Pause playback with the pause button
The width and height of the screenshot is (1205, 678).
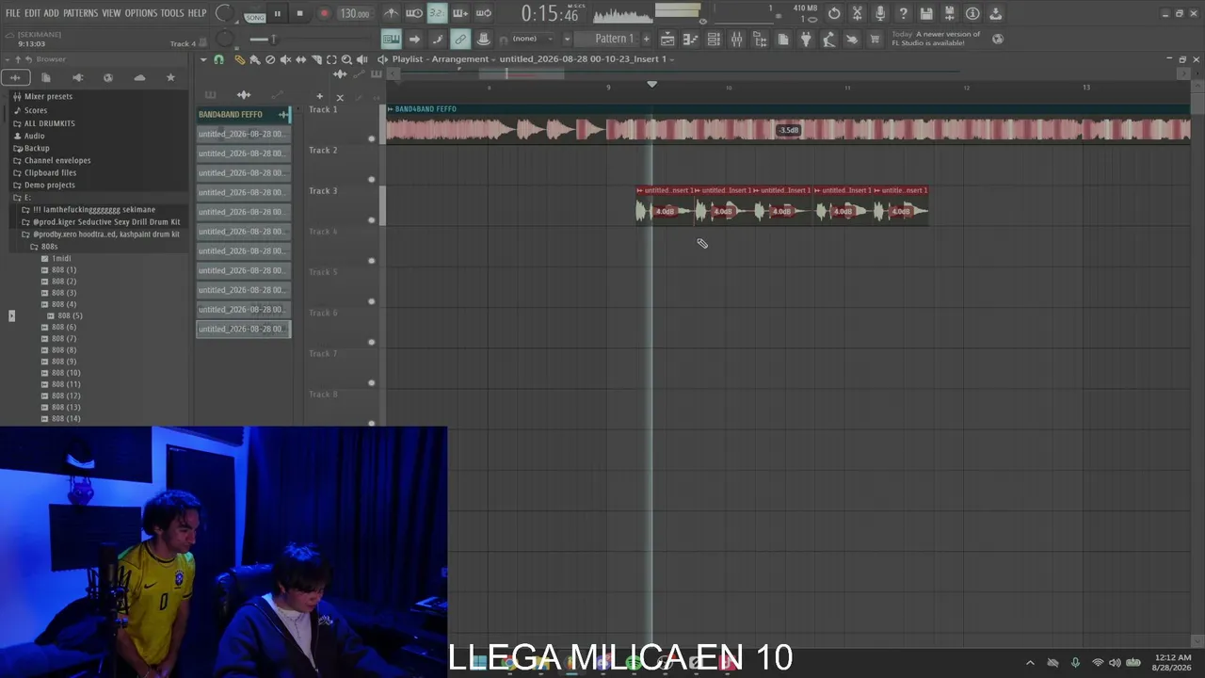pos(278,13)
